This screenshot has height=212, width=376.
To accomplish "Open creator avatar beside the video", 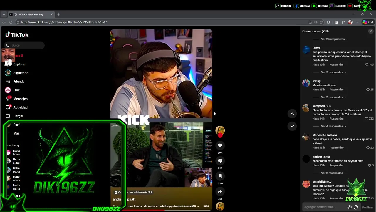I will pyautogui.click(x=220, y=130).
